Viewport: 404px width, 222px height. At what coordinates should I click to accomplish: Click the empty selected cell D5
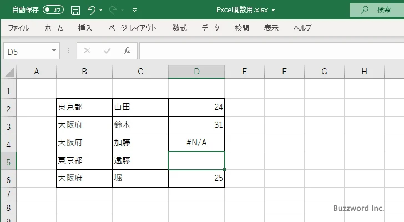196,161
